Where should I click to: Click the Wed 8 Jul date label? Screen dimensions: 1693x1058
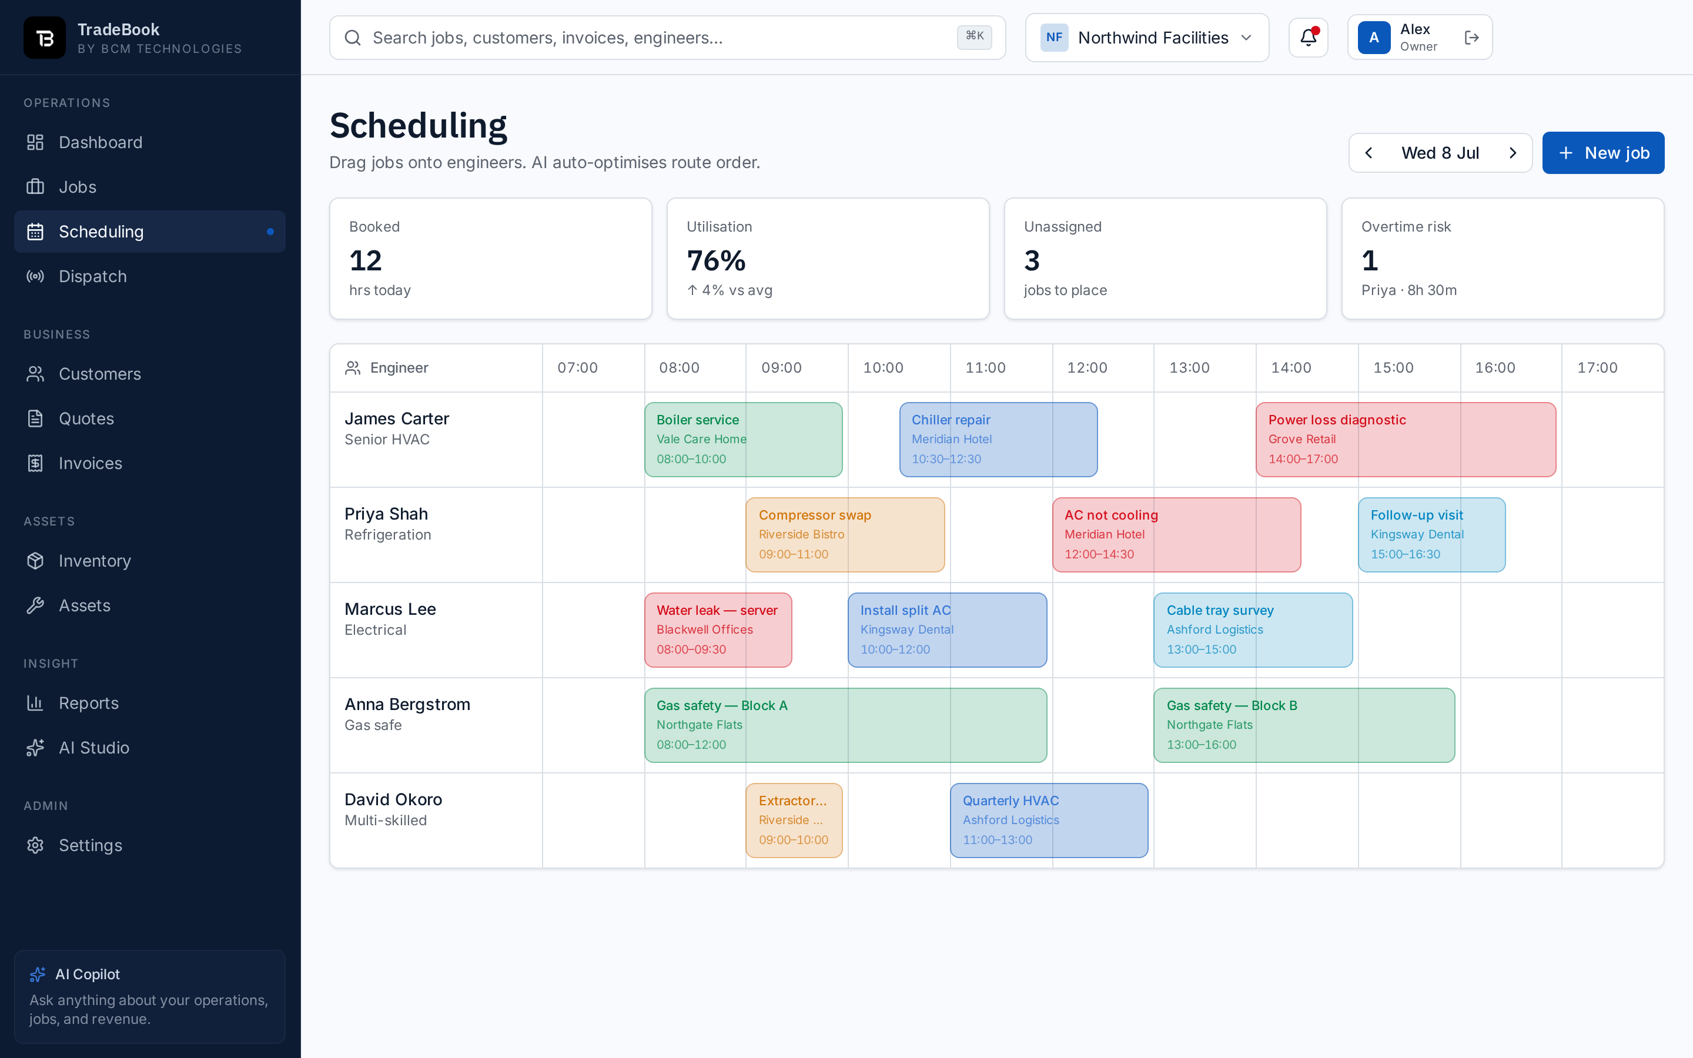click(1440, 153)
